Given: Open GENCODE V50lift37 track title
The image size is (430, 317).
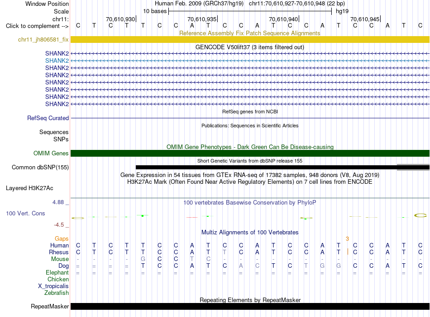Looking at the screenshot, I should click(250, 47).
